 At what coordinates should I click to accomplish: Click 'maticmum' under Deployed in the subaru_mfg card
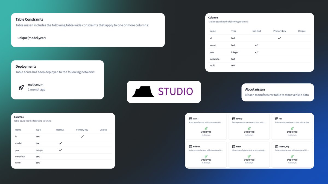(x=292, y=163)
